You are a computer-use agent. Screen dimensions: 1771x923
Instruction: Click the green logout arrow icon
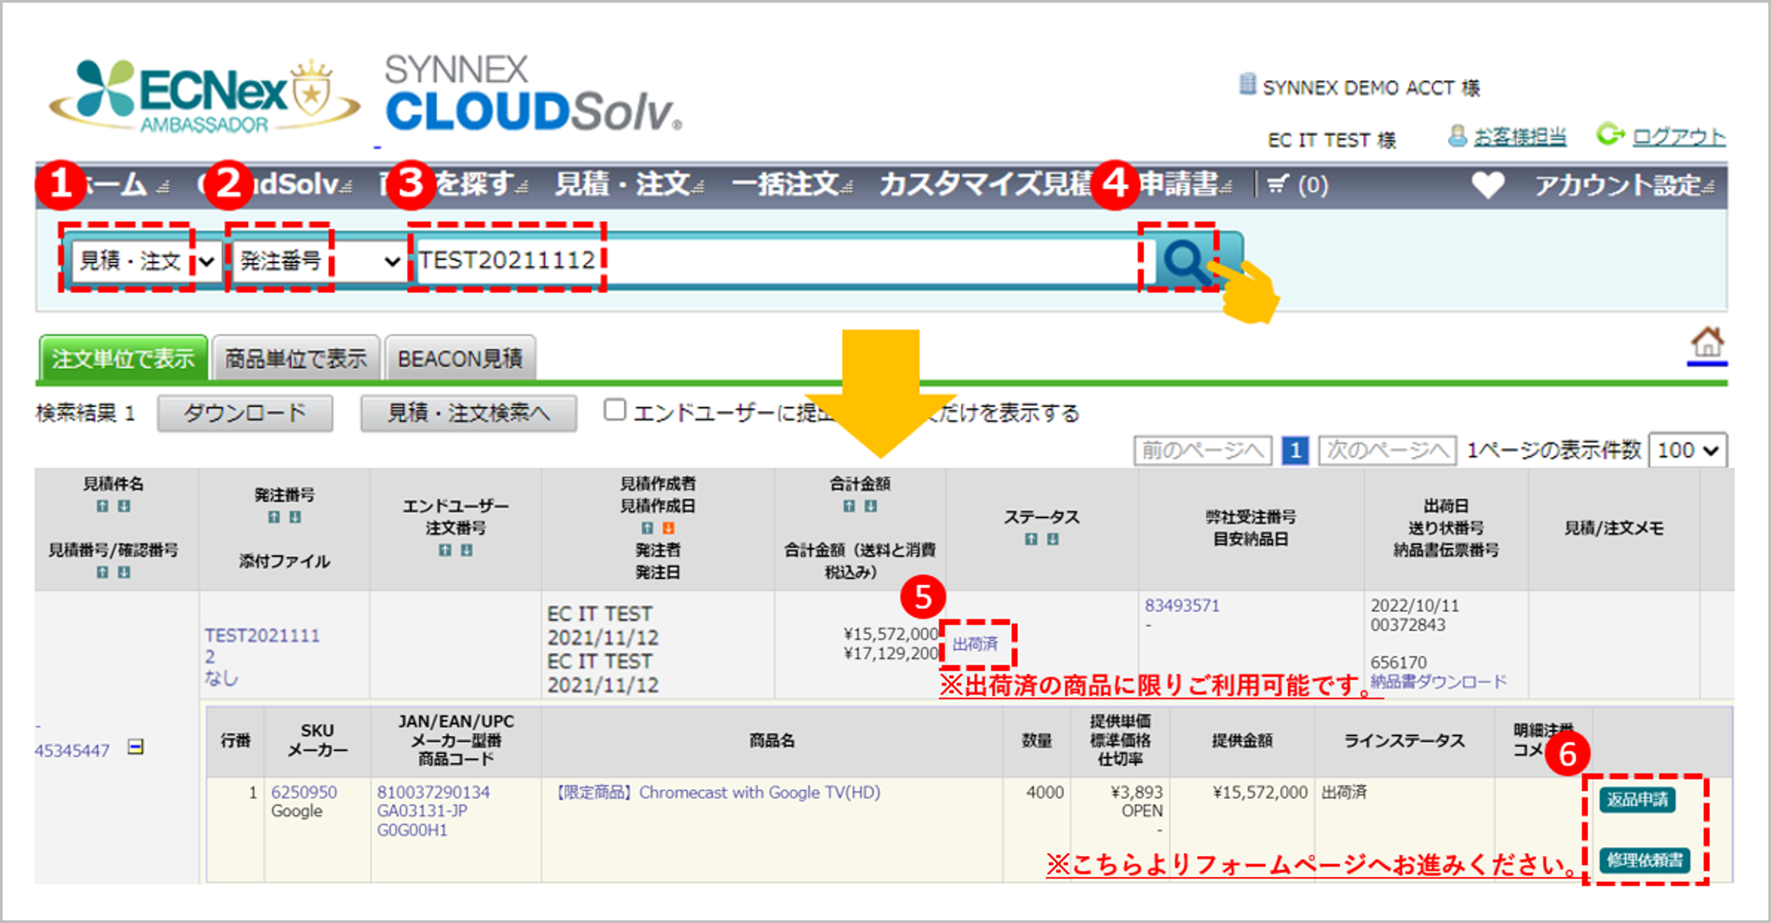(x=1610, y=135)
